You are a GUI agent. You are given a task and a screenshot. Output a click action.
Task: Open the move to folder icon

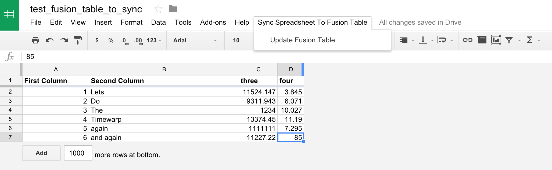point(173,9)
